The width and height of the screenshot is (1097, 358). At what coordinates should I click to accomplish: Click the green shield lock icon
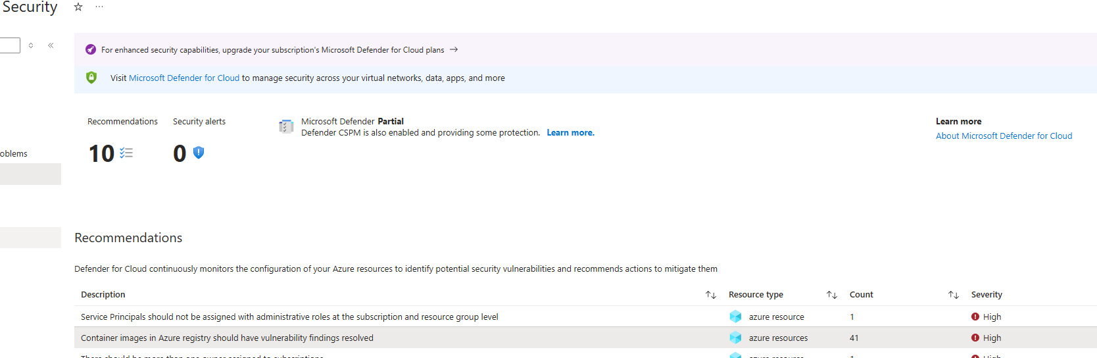point(91,78)
